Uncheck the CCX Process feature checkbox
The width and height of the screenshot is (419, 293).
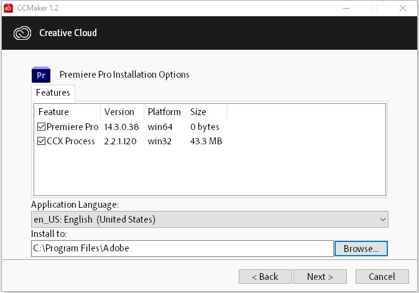[41, 141]
